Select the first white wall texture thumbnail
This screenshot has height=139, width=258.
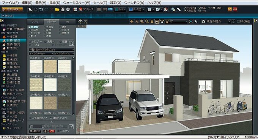[x=36, y=66]
